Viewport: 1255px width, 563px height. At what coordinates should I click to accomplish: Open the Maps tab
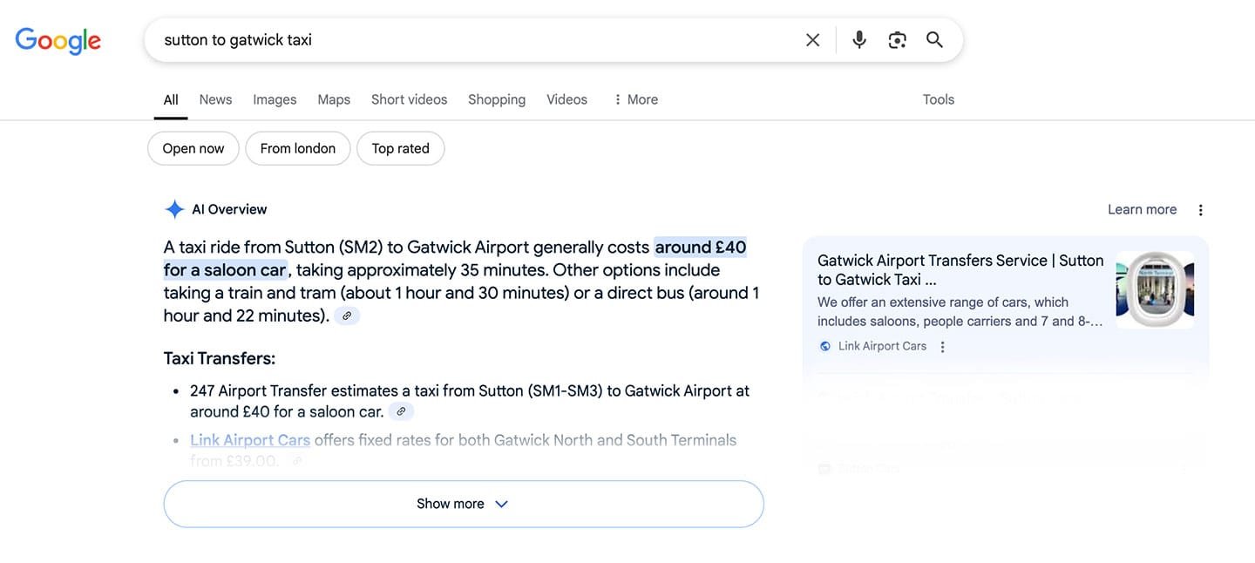(x=334, y=99)
